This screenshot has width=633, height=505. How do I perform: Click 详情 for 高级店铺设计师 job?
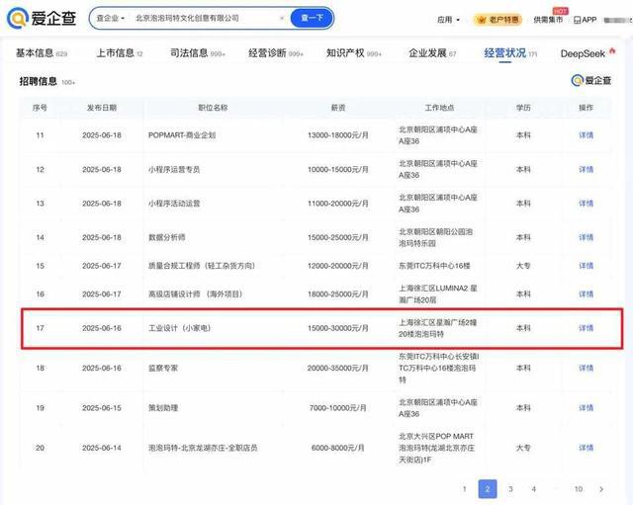pos(586,295)
